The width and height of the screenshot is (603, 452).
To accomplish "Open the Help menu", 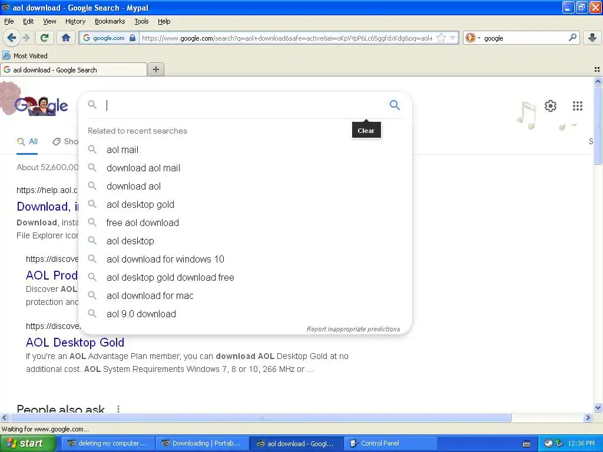I will pos(164,21).
